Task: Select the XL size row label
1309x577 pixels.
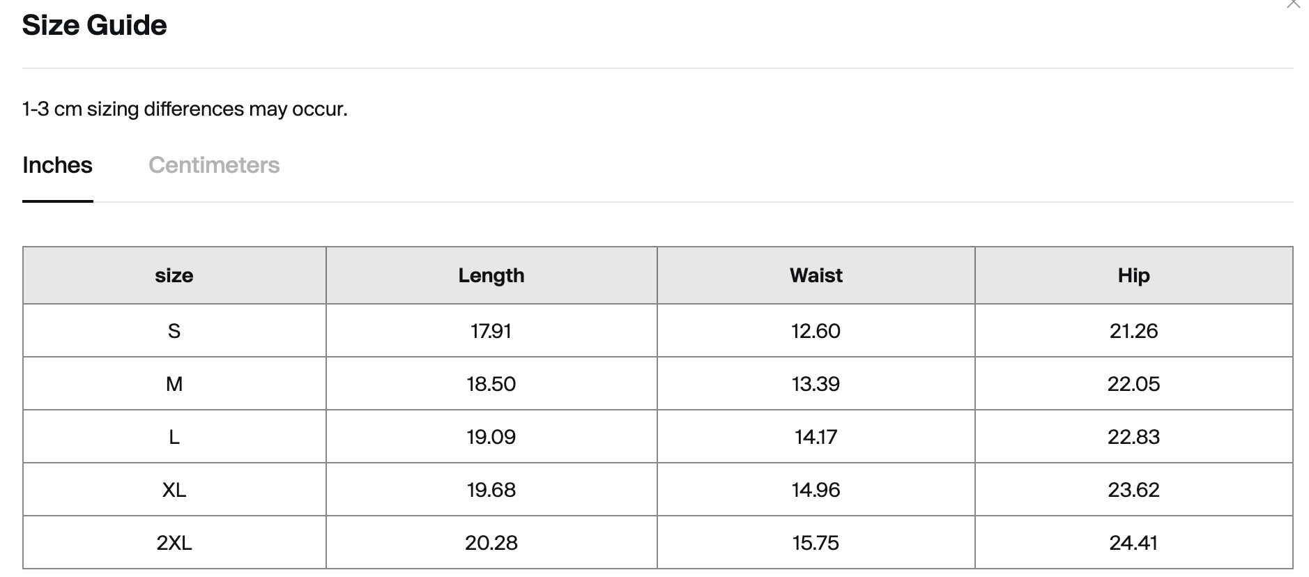Action: pos(174,490)
